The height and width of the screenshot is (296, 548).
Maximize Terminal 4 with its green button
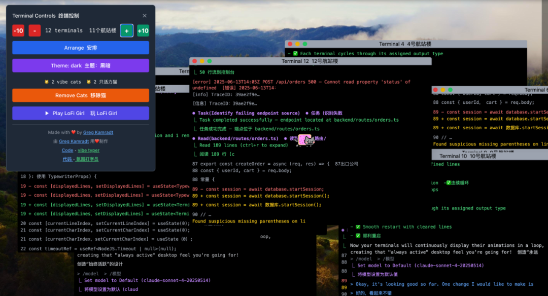[x=305, y=44]
